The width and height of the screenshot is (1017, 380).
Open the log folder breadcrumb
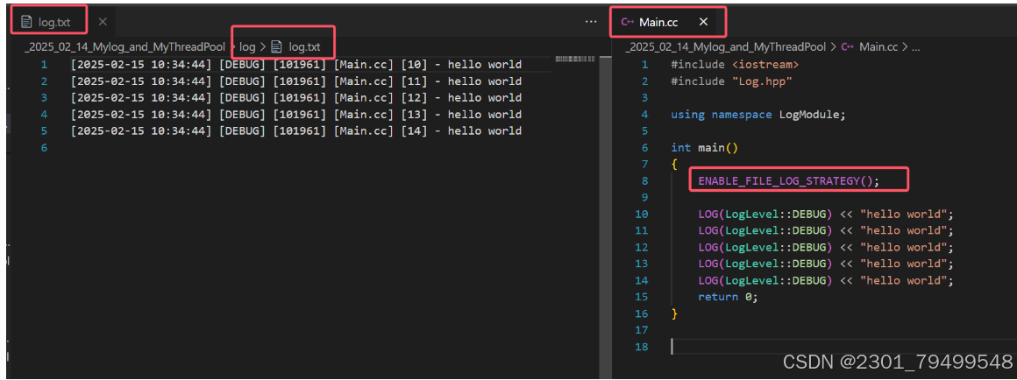247,46
